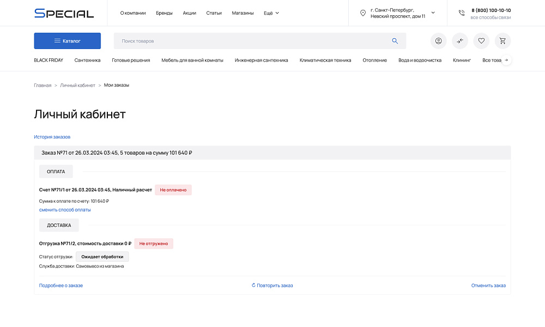Click the refresh icon beside Повторить заказ
Image resolution: width=545 pixels, height=327 pixels.
[252, 285]
